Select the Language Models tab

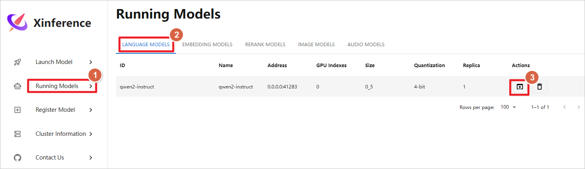(146, 45)
